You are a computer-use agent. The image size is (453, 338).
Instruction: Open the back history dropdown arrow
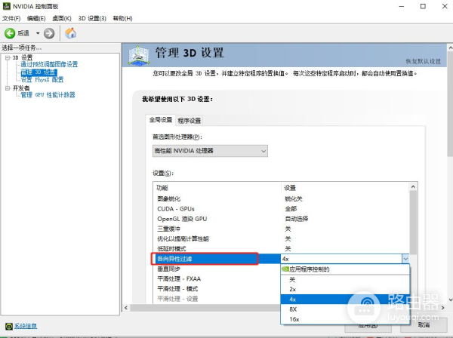38,33
